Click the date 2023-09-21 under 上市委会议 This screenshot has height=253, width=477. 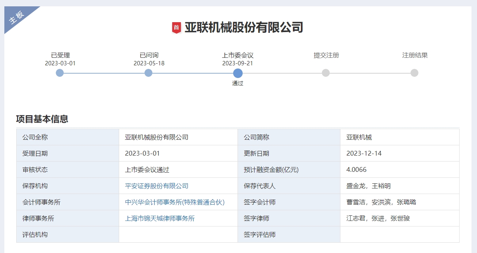point(238,63)
